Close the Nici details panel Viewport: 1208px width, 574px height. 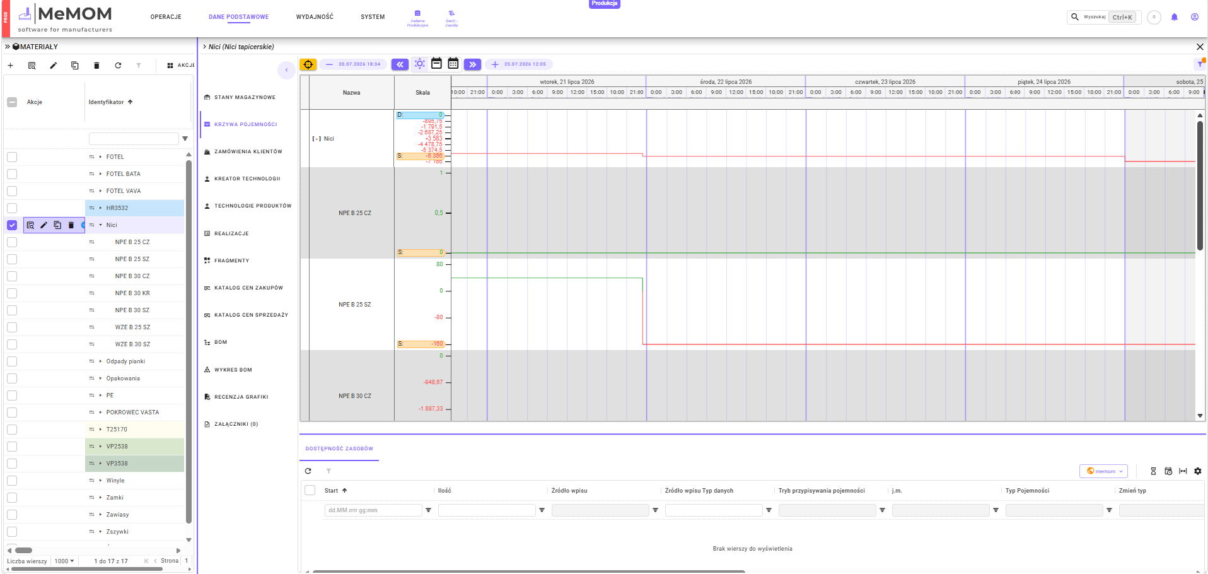pos(1200,47)
